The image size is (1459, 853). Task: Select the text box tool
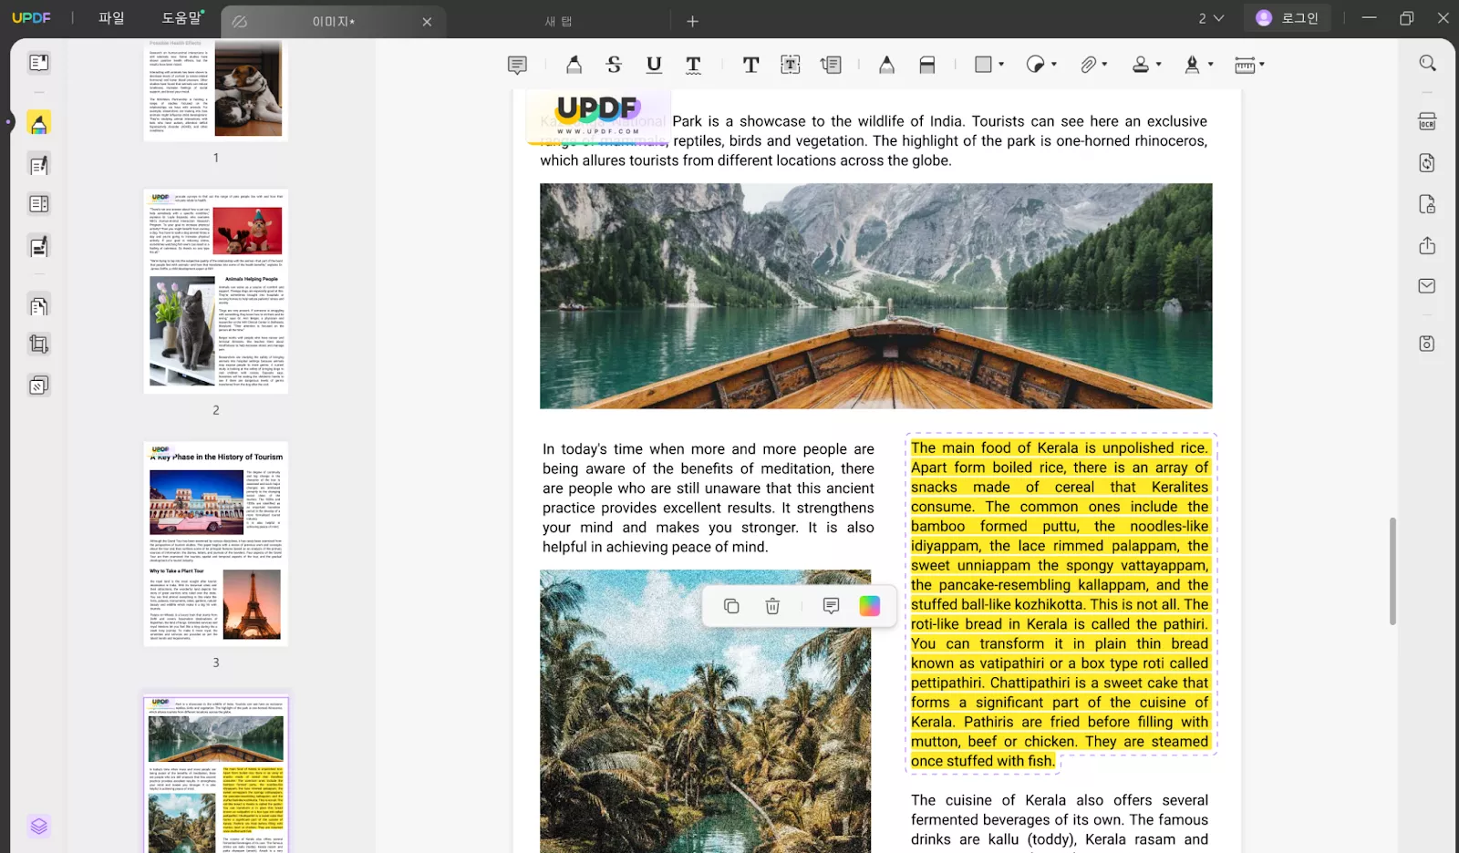click(x=791, y=65)
